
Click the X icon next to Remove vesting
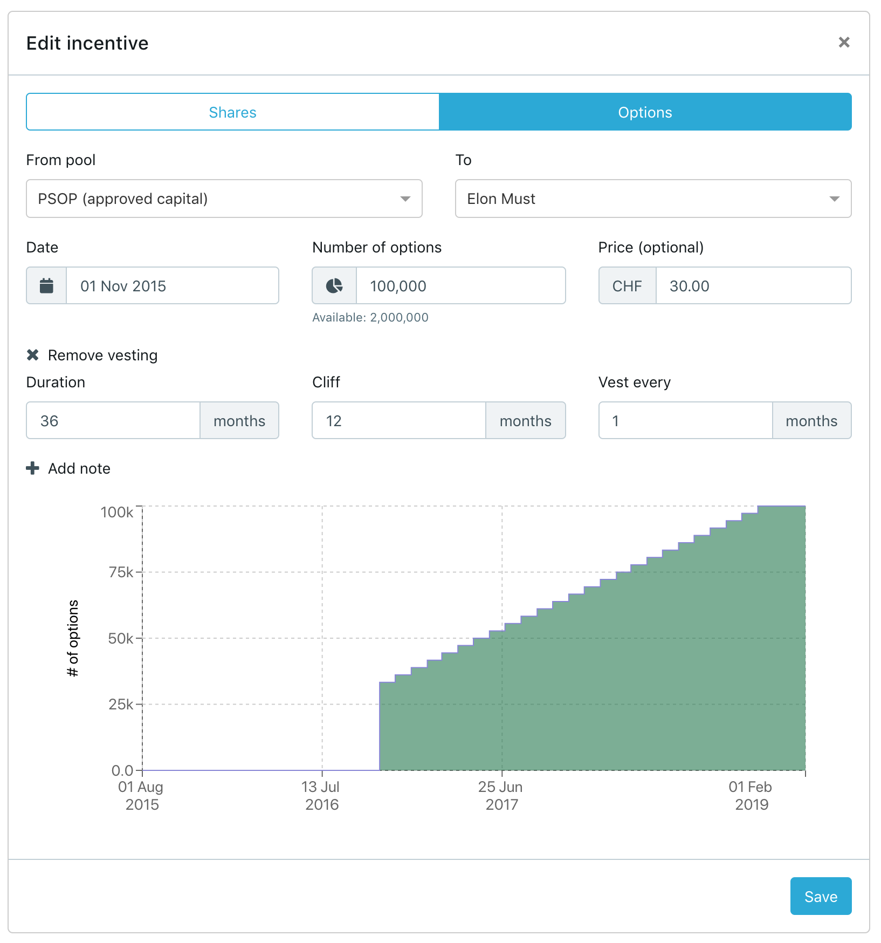[33, 355]
